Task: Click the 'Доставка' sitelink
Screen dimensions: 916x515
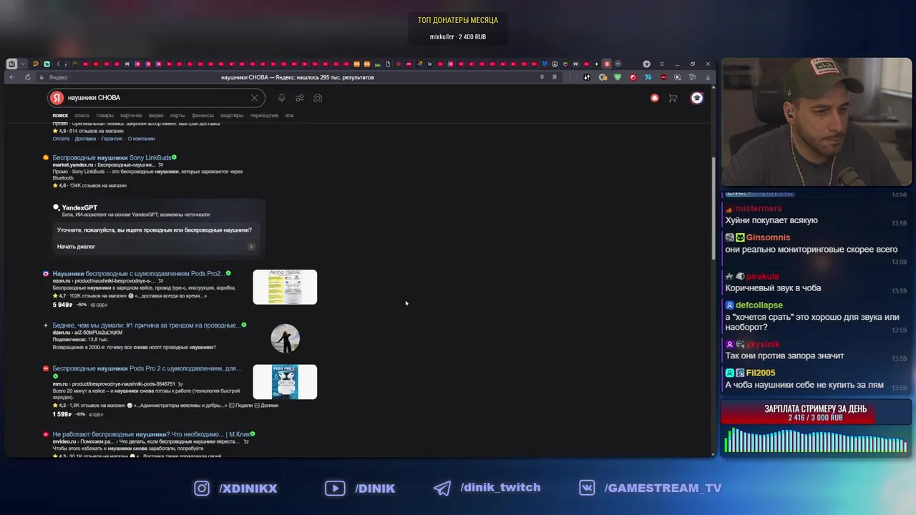Action: click(x=85, y=139)
